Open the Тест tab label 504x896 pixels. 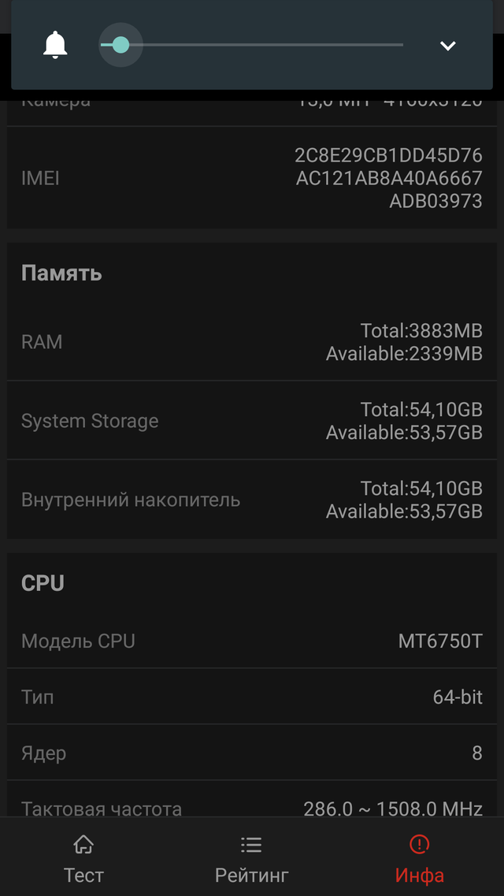click(x=83, y=875)
